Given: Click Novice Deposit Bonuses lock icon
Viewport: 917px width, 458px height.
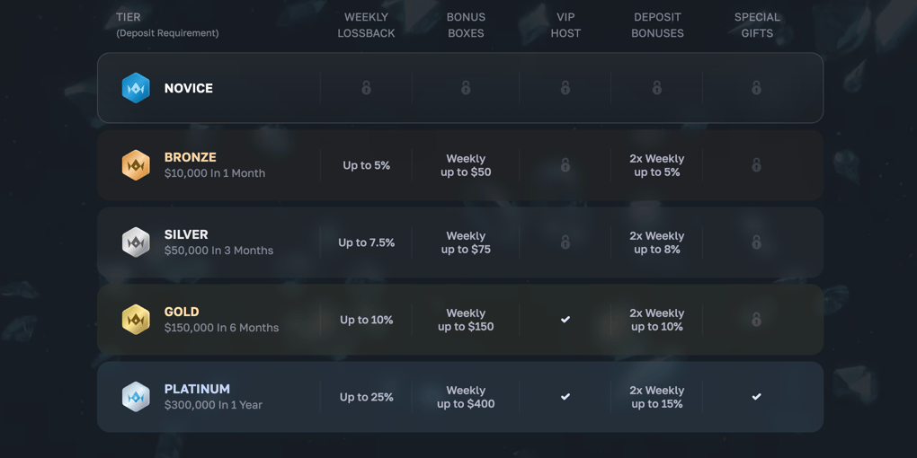Looking at the screenshot, I should click(657, 88).
